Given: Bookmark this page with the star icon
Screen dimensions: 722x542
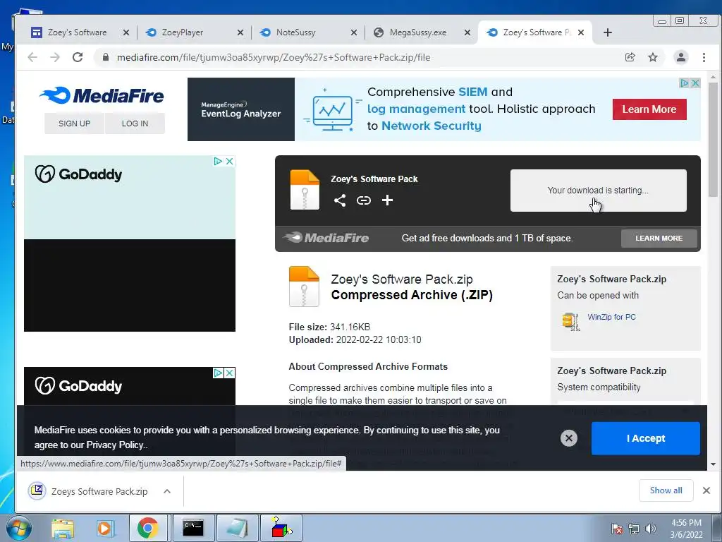Looking at the screenshot, I should pyautogui.click(x=652, y=57).
